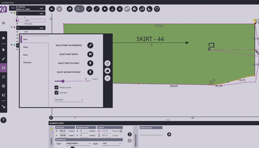Close the dart panel with X button

click(107, 78)
